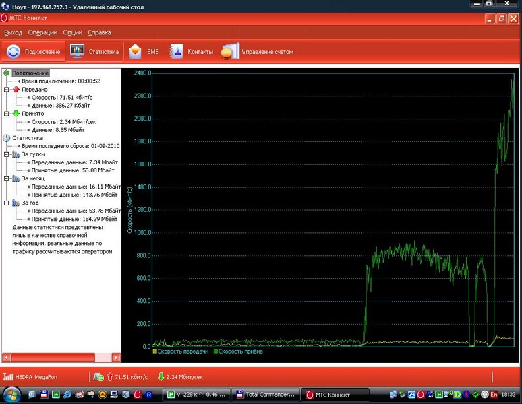Open the Подключение connection toolbar button
522x404 pixels.
(34, 52)
